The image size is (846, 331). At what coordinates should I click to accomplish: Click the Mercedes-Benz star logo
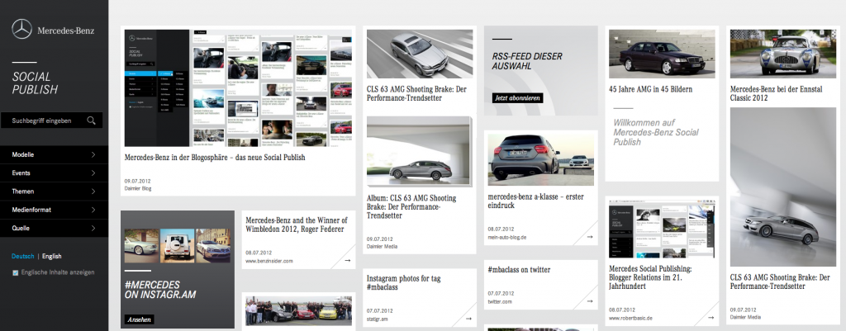click(22, 29)
